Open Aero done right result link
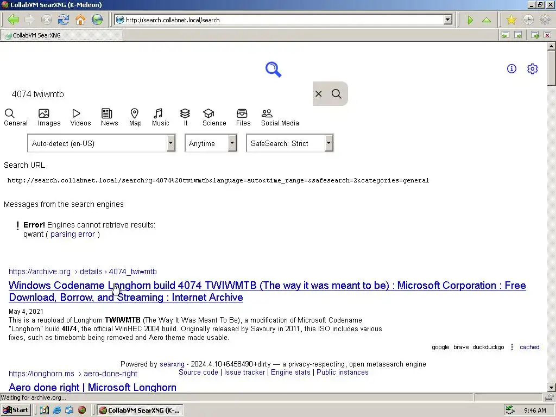Image resolution: width=556 pixels, height=417 pixels. 92,387
